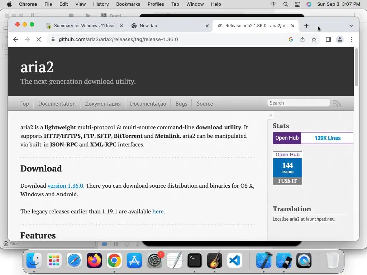Open the Chrome menu in menu bar
The width and height of the screenshot is (367, 275).
[x=28, y=4]
